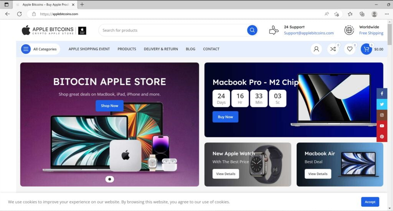
Task: Accept the cookies notice
Action: pyautogui.click(x=370, y=202)
